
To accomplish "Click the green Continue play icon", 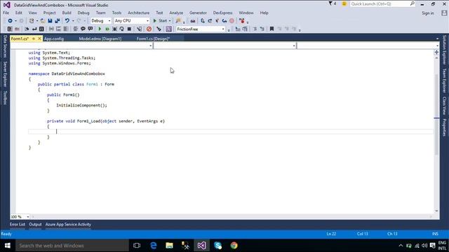I will (x=100, y=29).
